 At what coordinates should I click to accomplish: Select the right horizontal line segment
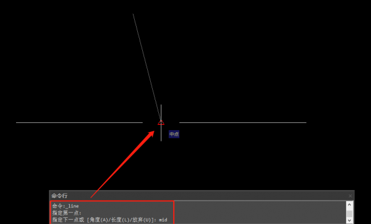click(x=243, y=123)
